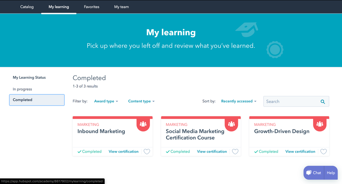Select Completed status filter
This screenshot has width=342, height=184.
click(x=37, y=100)
